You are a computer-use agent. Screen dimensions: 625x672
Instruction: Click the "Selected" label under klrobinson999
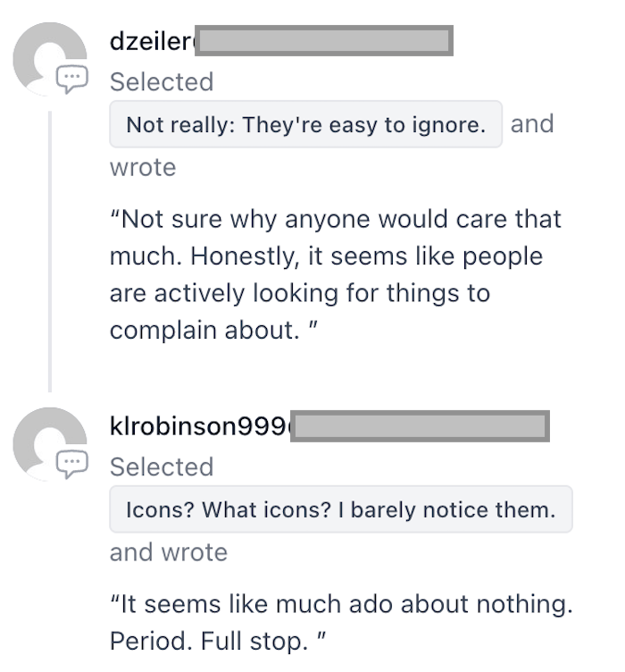(162, 467)
